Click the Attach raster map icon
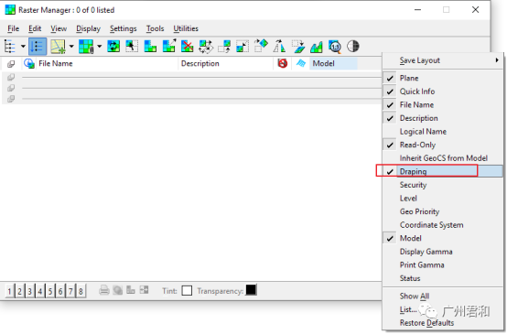 [59, 47]
